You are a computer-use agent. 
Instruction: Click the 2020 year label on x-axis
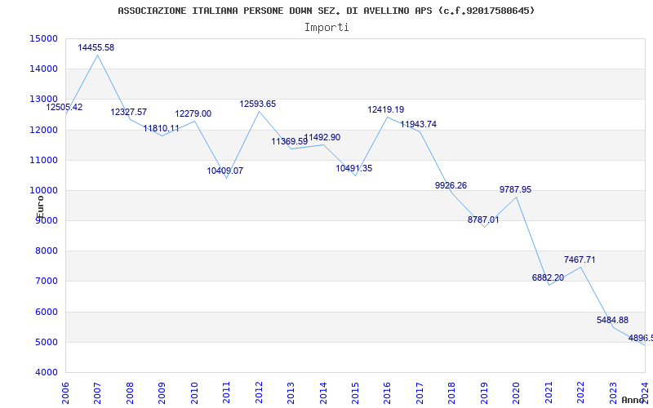point(517,393)
